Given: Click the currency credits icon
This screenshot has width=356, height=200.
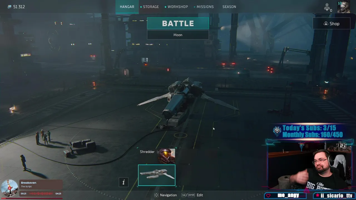Looking at the screenshot, I should click(9, 7).
